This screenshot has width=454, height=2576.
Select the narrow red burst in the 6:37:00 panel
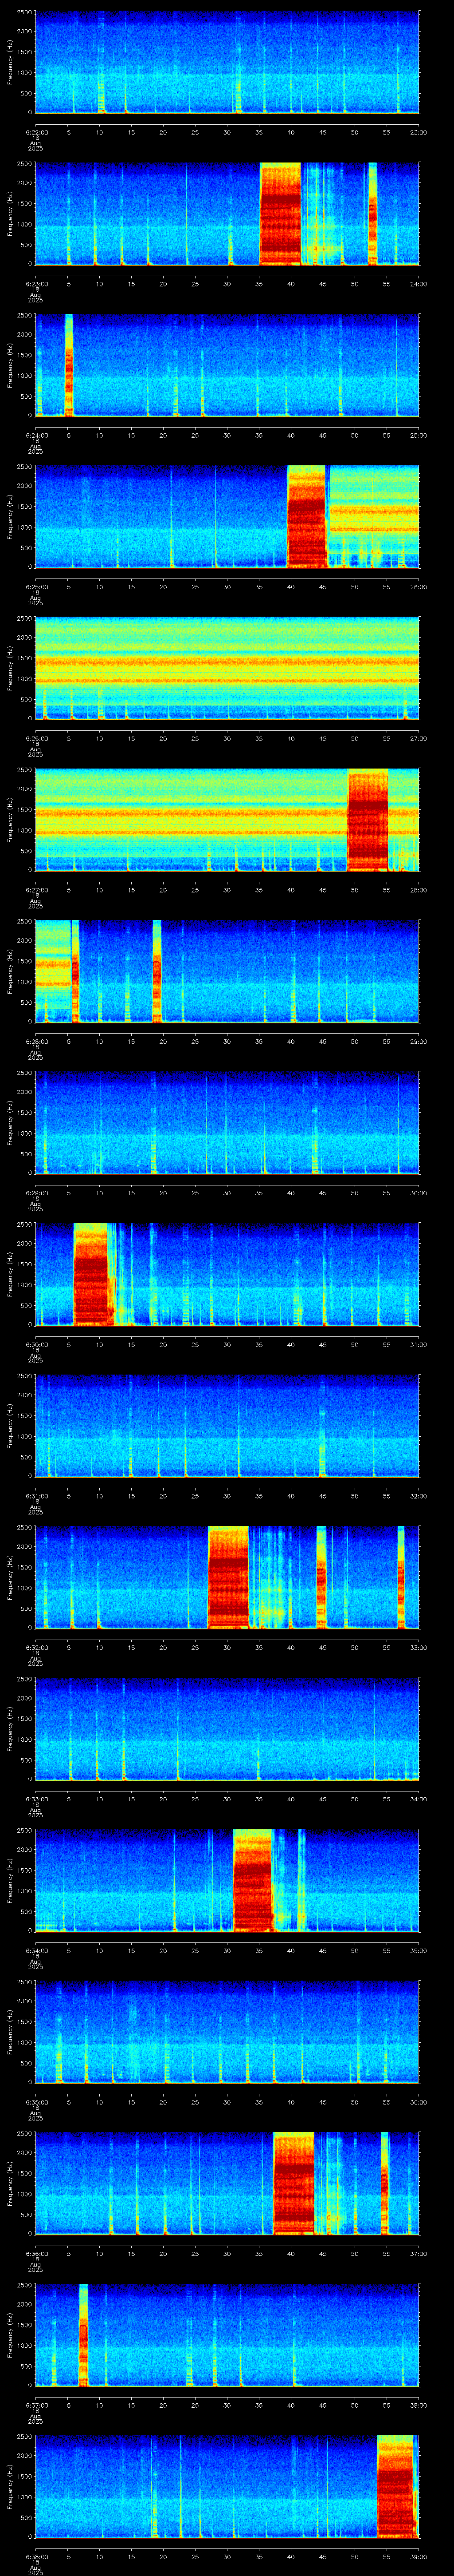[84, 2335]
